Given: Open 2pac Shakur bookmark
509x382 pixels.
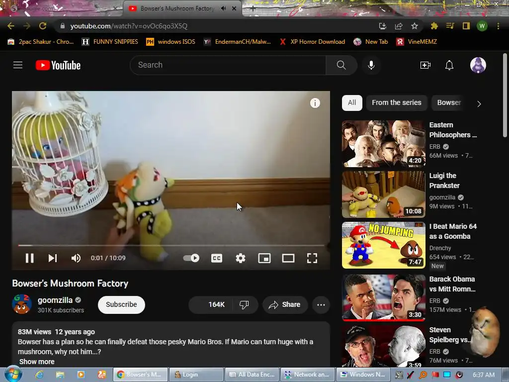Looking at the screenshot, I should (41, 42).
